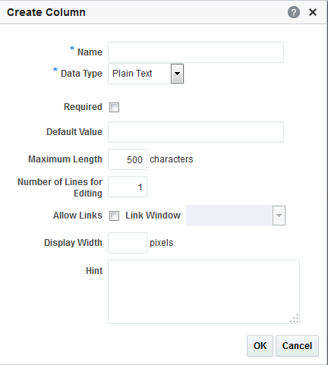Select the Maximum Length field showing 500
Screen dimensions: 328x365
click(x=128, y=159)
